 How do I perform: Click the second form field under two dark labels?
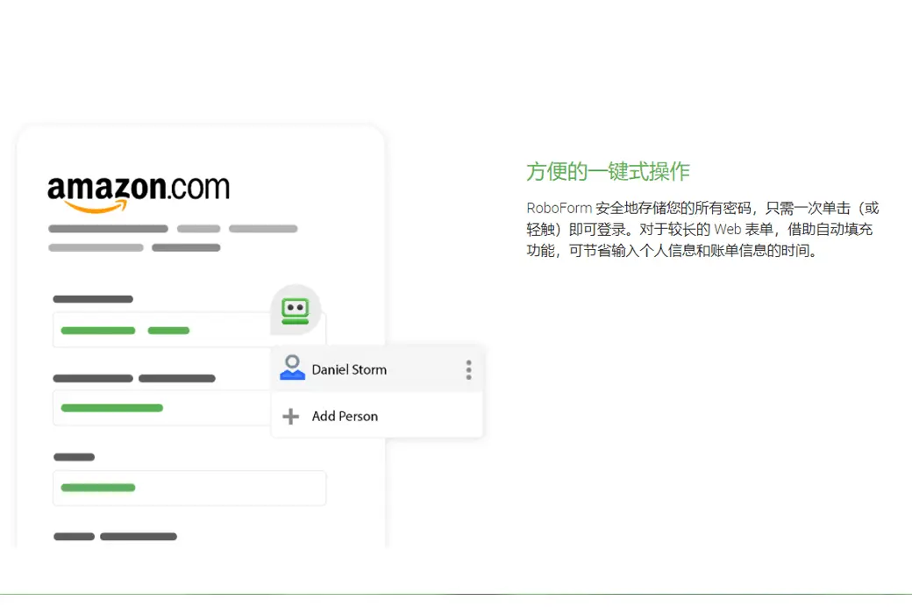click(x=162, y=408)
